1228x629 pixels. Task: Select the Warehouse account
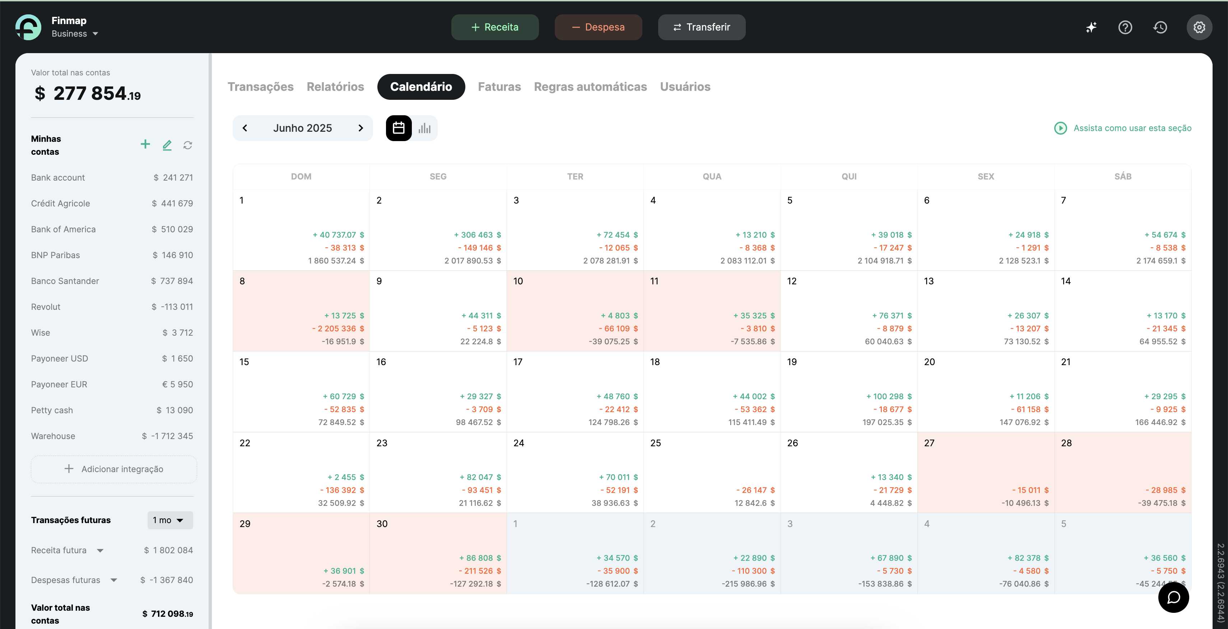pos(112,436)
